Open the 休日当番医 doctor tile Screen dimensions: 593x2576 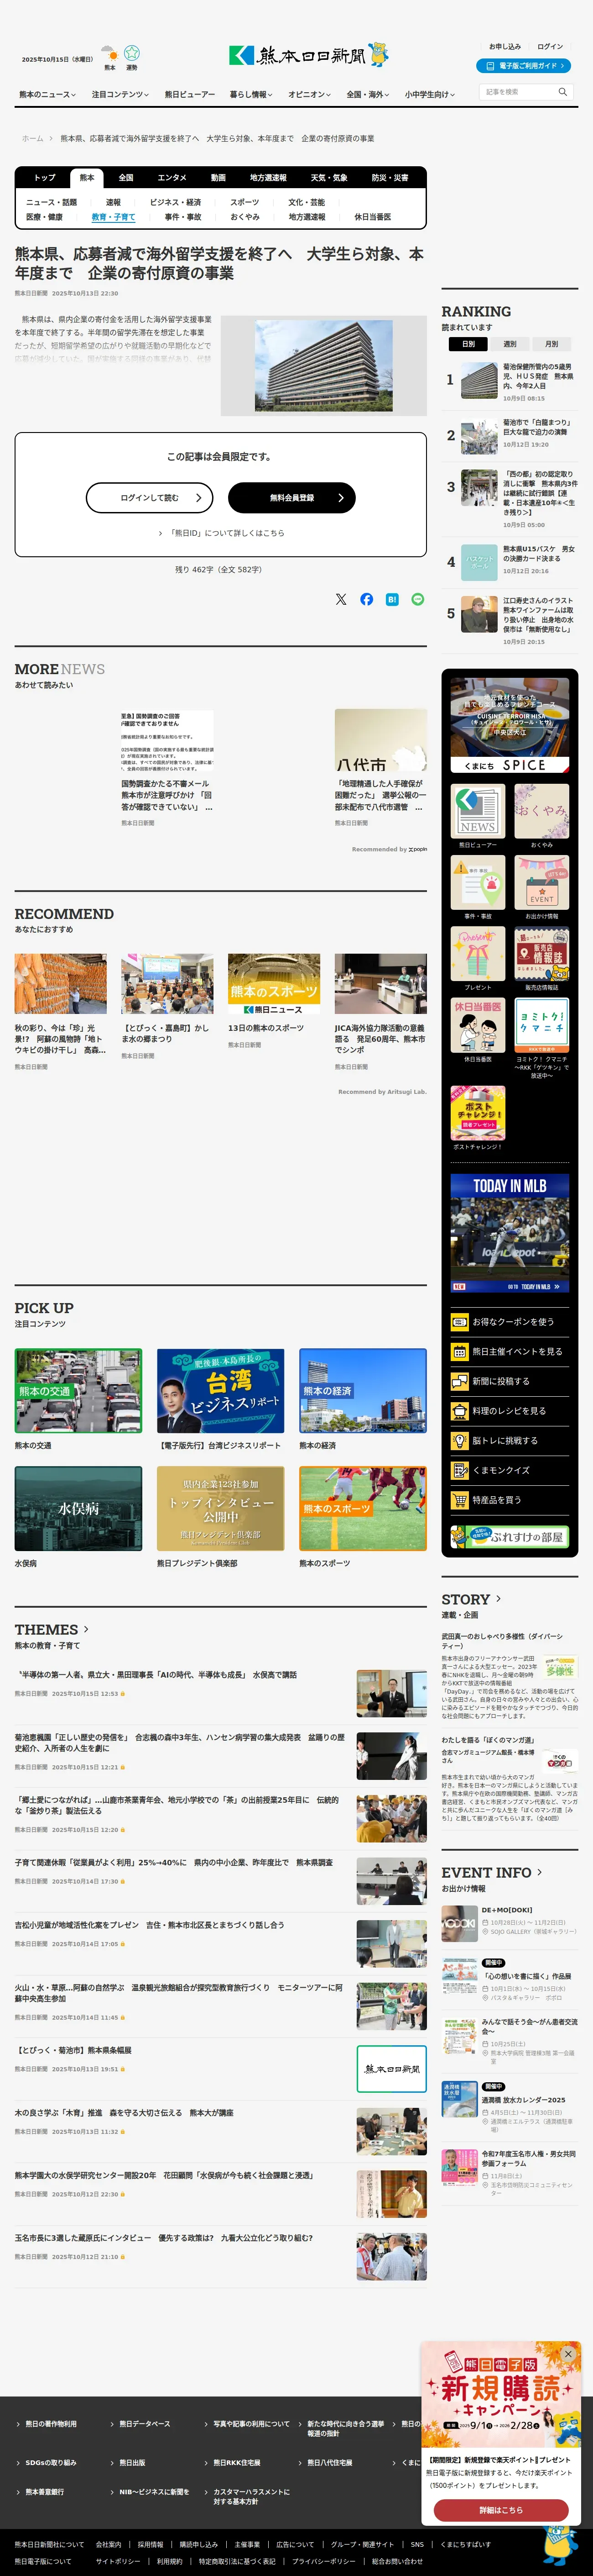tap(477, 1025)
